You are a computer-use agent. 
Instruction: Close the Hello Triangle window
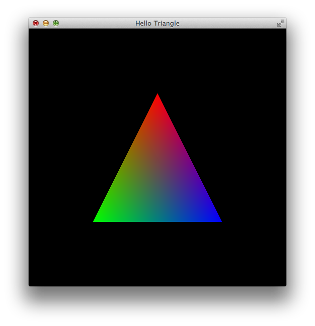coord(36,23)
